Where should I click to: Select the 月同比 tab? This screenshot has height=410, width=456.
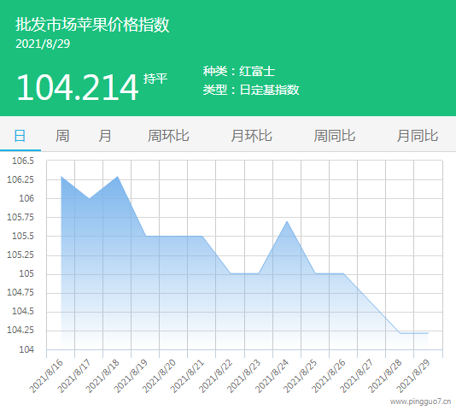coord(418,136)
